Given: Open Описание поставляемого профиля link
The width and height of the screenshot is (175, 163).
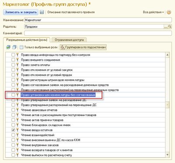Looking at the screenshot, I should coord(71,12).
